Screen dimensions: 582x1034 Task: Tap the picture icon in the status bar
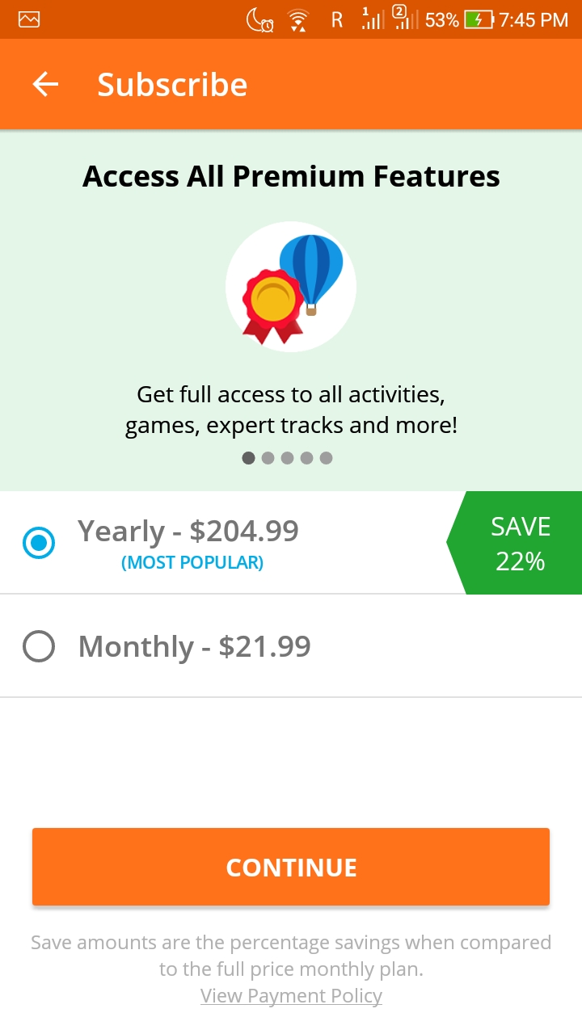[x=29, y=19]
